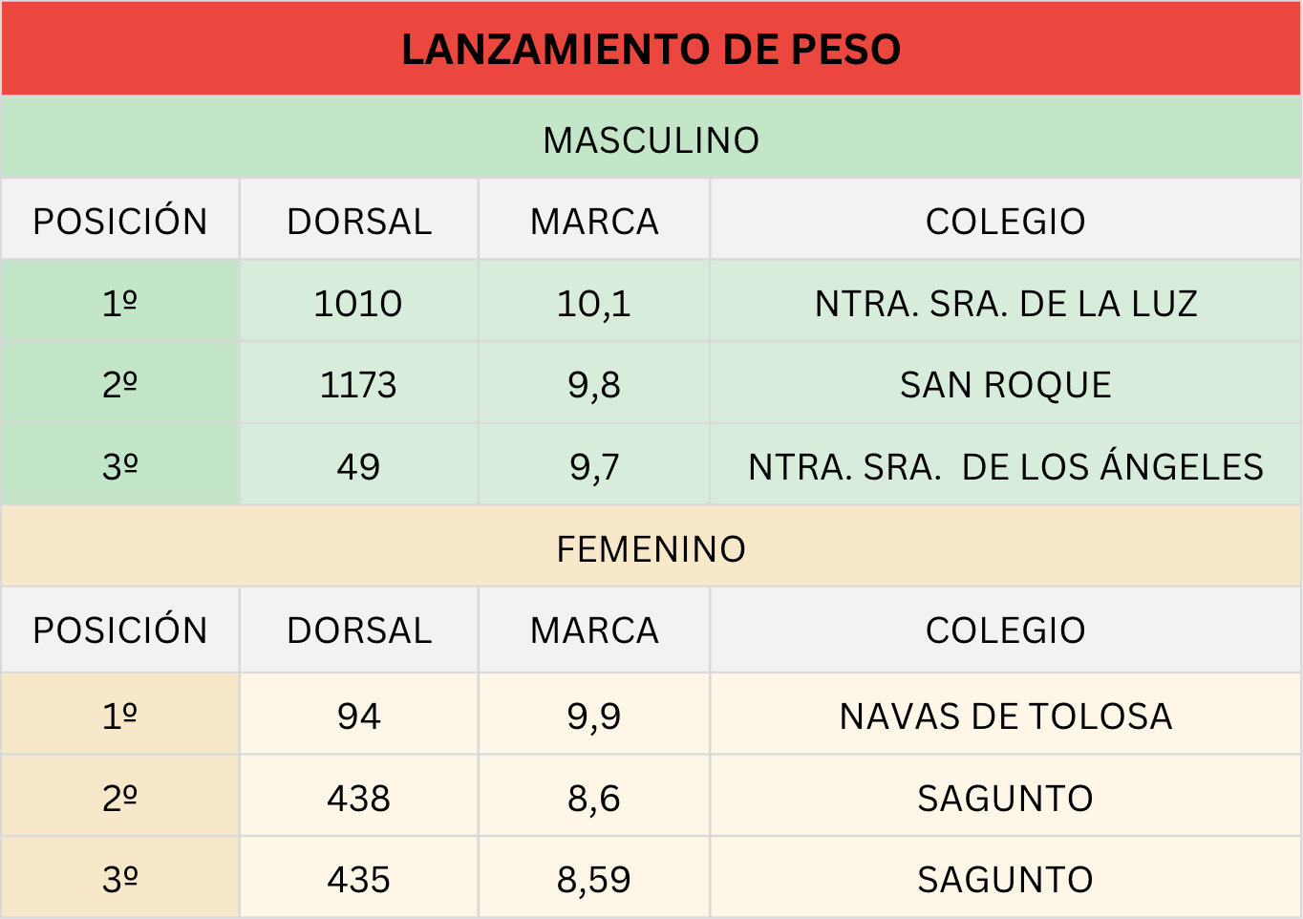Click NTRA. SRA. DE LOS ÁNGELES cell

pos(1005,467)
